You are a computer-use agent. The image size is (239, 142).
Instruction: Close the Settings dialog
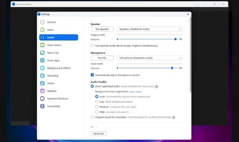pos(188,14)
